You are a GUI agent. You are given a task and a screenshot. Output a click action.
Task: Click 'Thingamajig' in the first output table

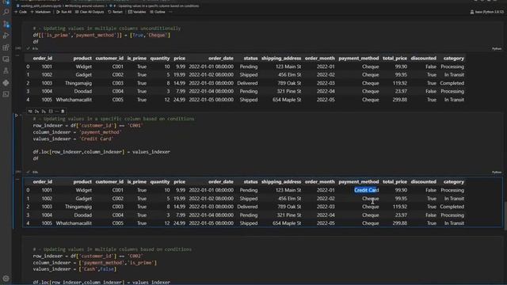(x=78, y=83)
